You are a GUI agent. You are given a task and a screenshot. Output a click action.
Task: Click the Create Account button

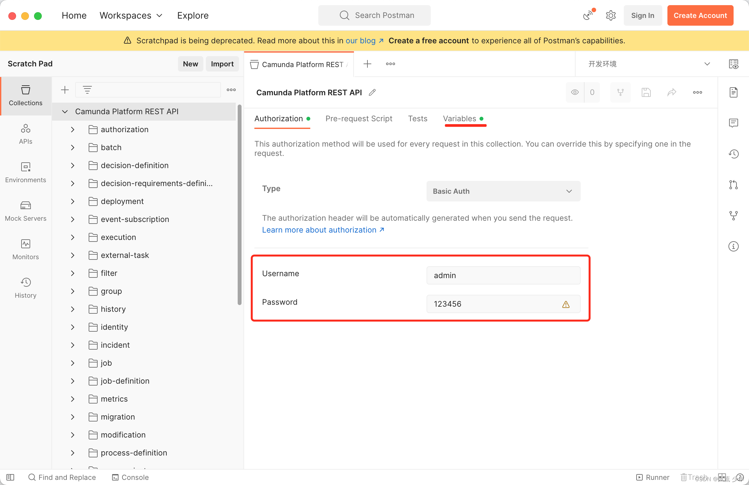point(700,15)
